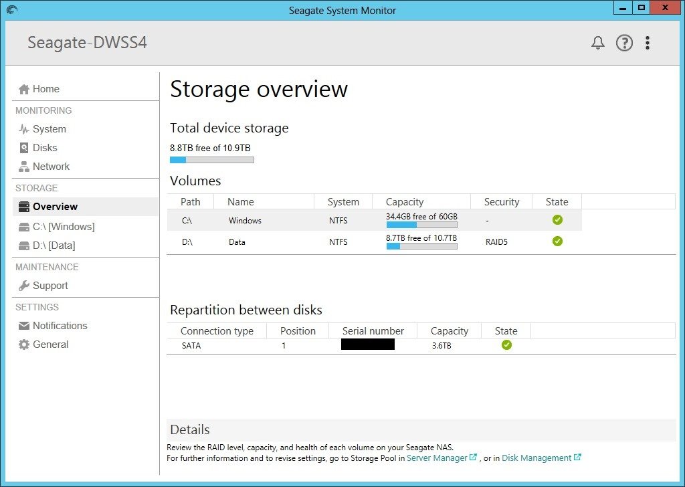The width and height of the screenshot is (685, 487).
Task: Click the C:\ [Windows] drive icon
Action: coord(24,227)
